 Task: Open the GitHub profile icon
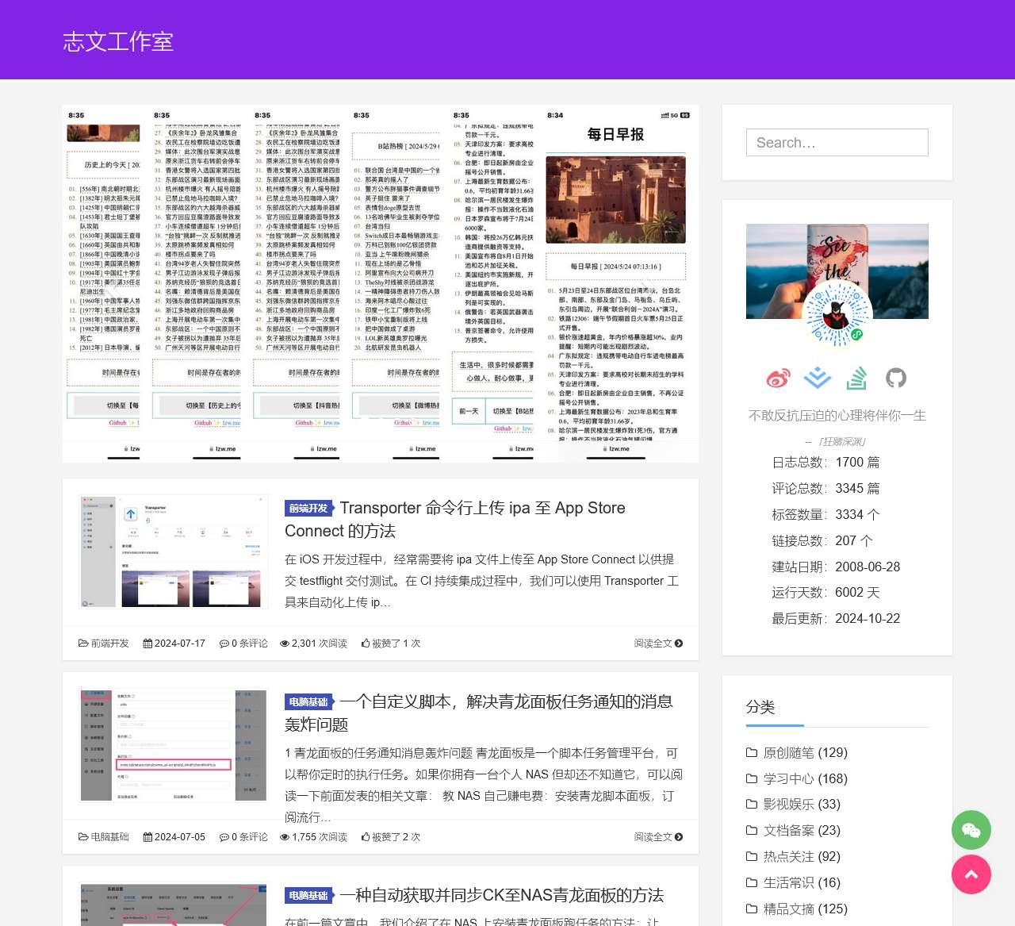[896, 378]
